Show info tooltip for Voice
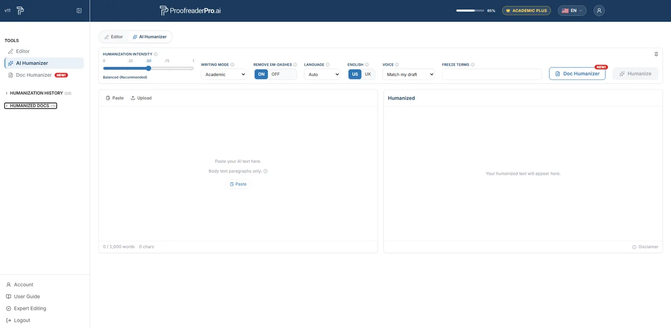Viewport: 671px width, 328px height. click(x=397, y=65)
